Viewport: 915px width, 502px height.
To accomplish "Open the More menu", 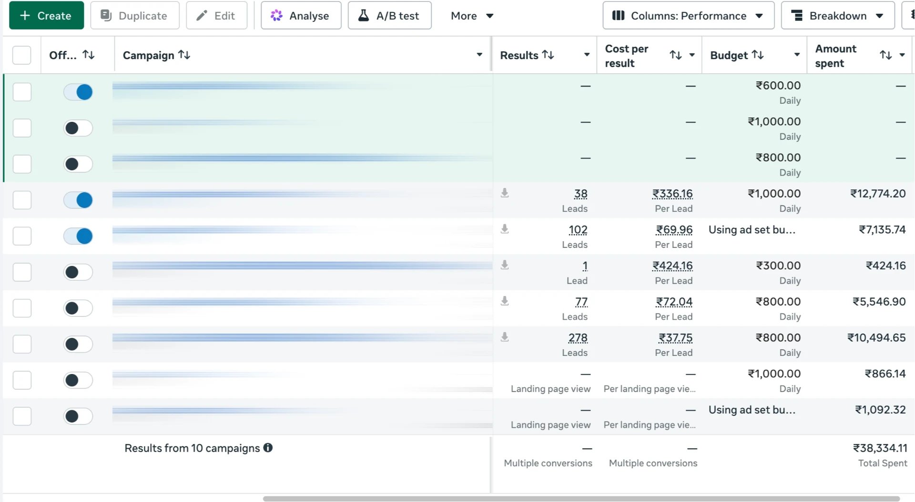I will click(472, 16).
